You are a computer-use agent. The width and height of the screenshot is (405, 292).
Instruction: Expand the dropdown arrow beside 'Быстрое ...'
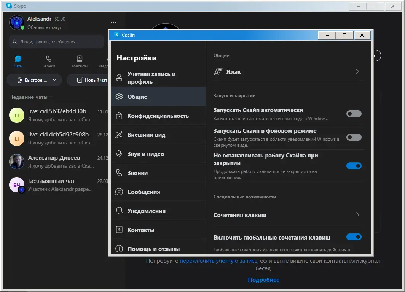pos(54,80)
